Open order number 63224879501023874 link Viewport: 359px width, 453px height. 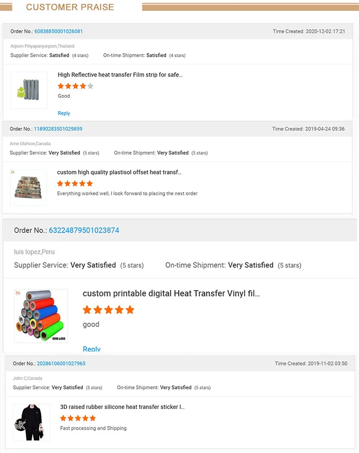[x=84, y=230]
